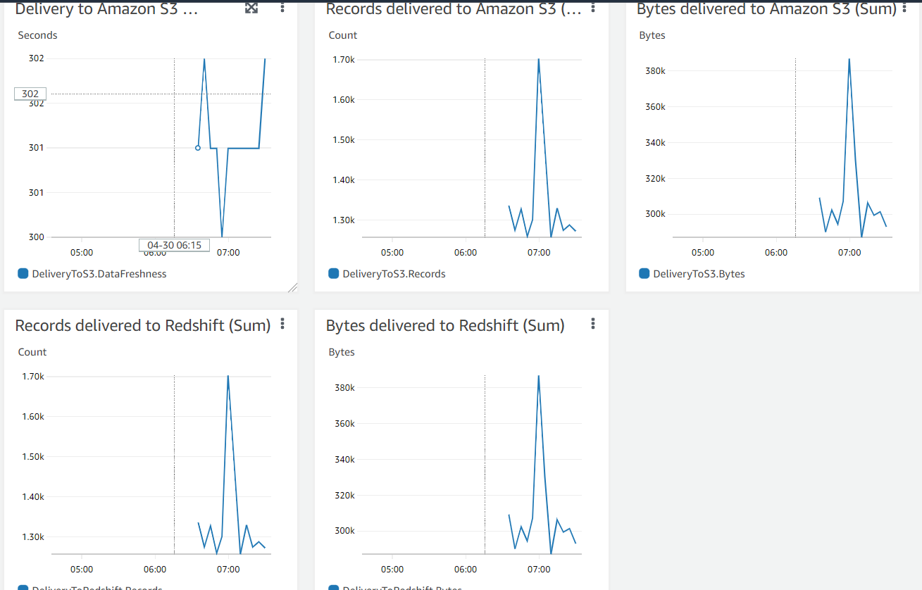Click the boxed 302 crosshair value label

point(30,94)
